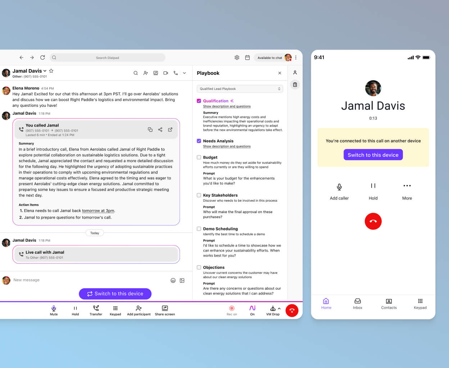Open the Qualified Lead Playbook selector
This screenshot has height=368, width=449.
[240, 88]
